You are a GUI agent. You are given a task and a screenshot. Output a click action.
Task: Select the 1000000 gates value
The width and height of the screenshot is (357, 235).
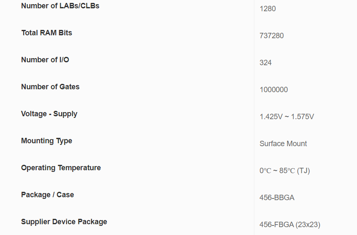tap(273, 90)
